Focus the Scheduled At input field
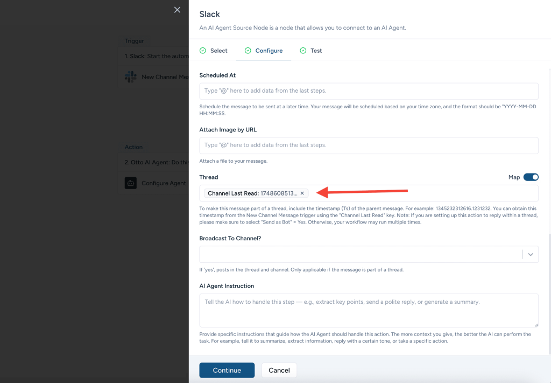Viewport: 551px width, 383px height. click(x=369, y=91)
